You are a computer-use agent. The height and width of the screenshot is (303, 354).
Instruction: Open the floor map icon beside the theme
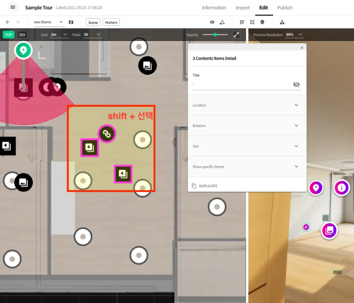(71, 22)
